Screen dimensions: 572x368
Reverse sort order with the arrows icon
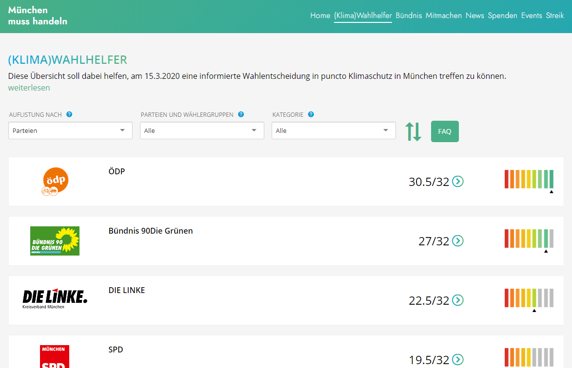pos(414,131)
